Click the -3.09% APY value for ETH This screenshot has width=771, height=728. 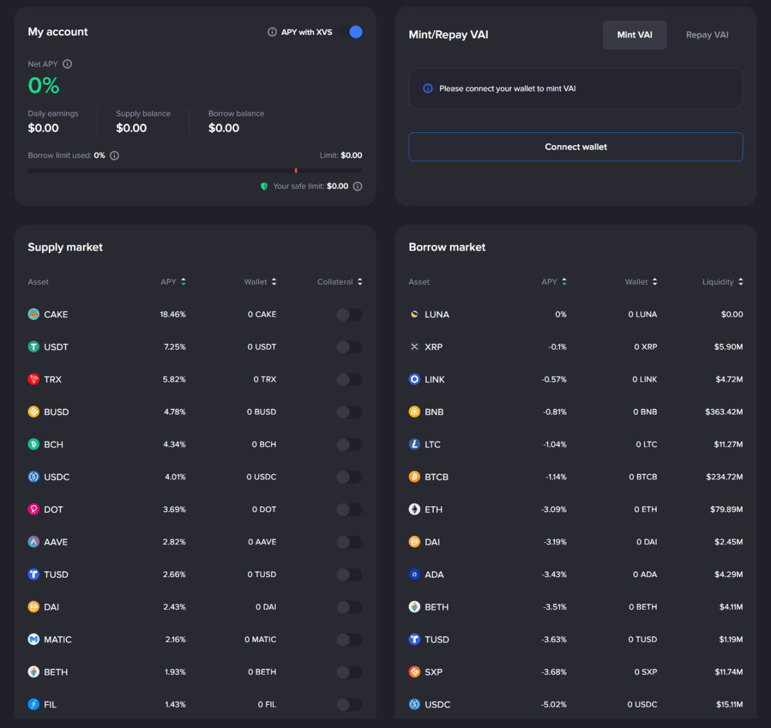(554, 510)
